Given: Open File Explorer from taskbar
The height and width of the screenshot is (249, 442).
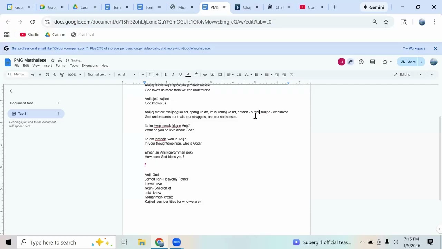Looking at the screenshot, I should pos(142,242).
